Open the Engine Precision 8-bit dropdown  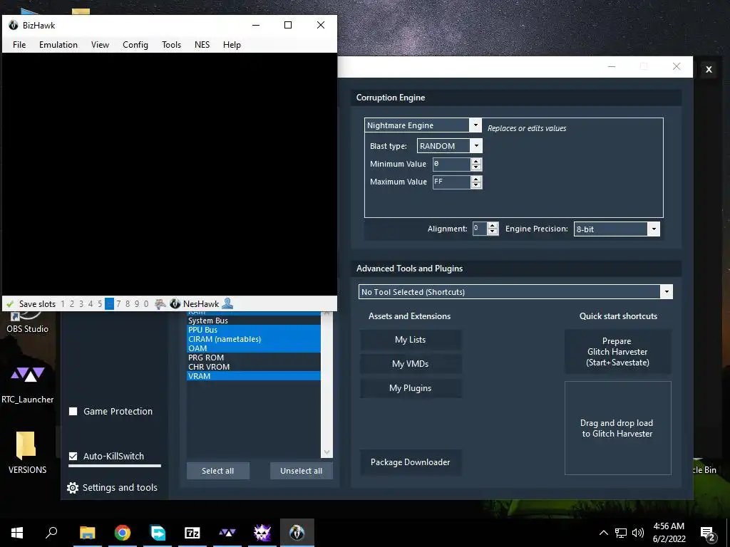(x=654, y=229)
